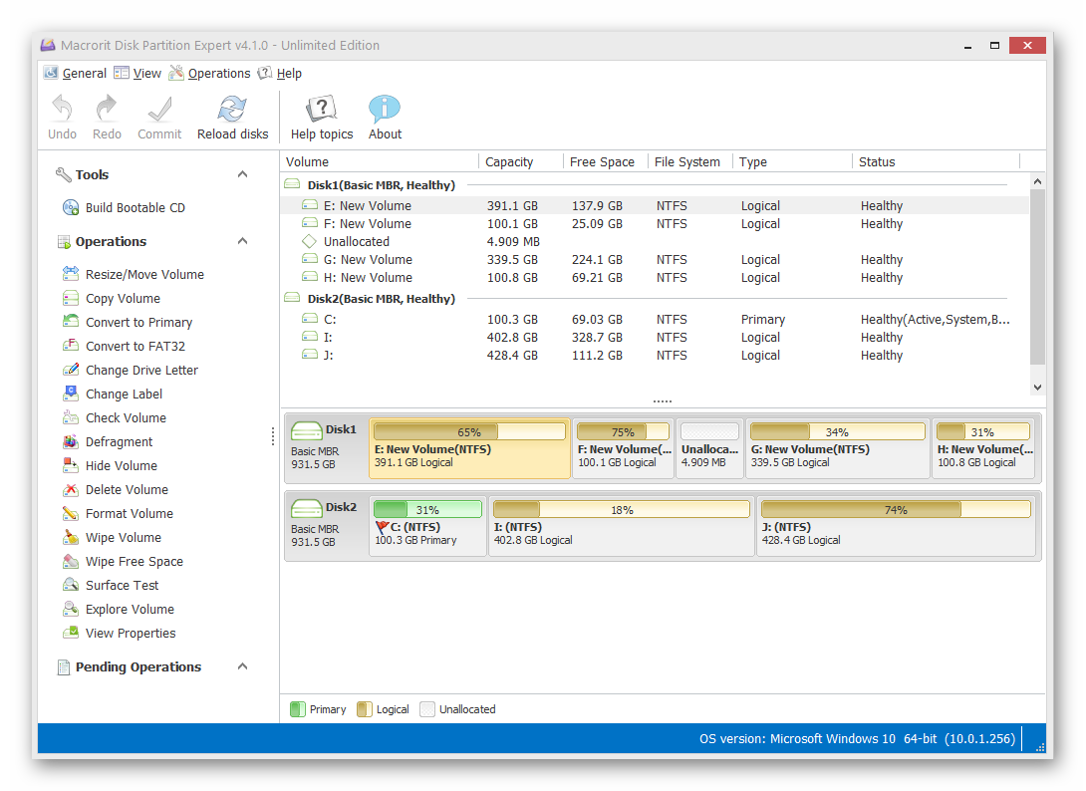Select the F: New Volume 75% partition block

pos(623,448)
